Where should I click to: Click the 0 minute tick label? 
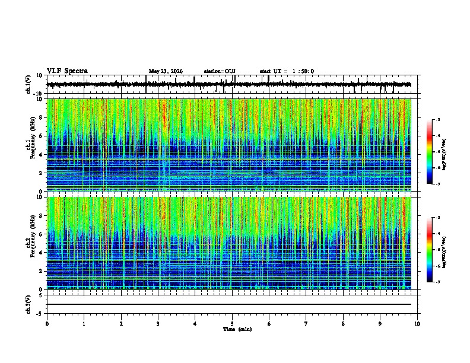tap(47, 324)
